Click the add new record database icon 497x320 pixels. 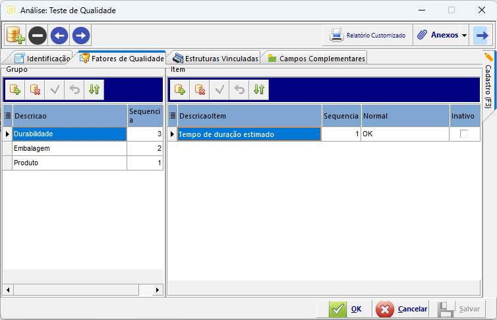(x=16, y=35)
